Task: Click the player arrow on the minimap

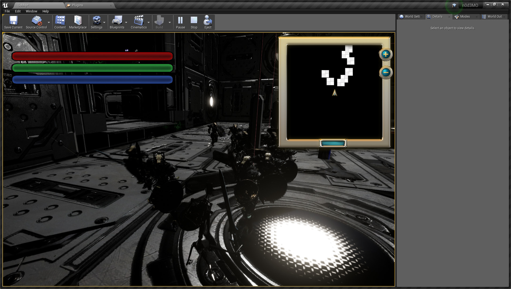Action: click(334, 93)
